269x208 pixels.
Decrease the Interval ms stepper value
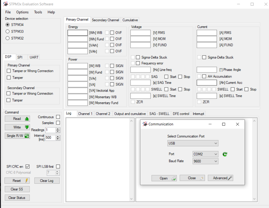click(x=58, y=139)
